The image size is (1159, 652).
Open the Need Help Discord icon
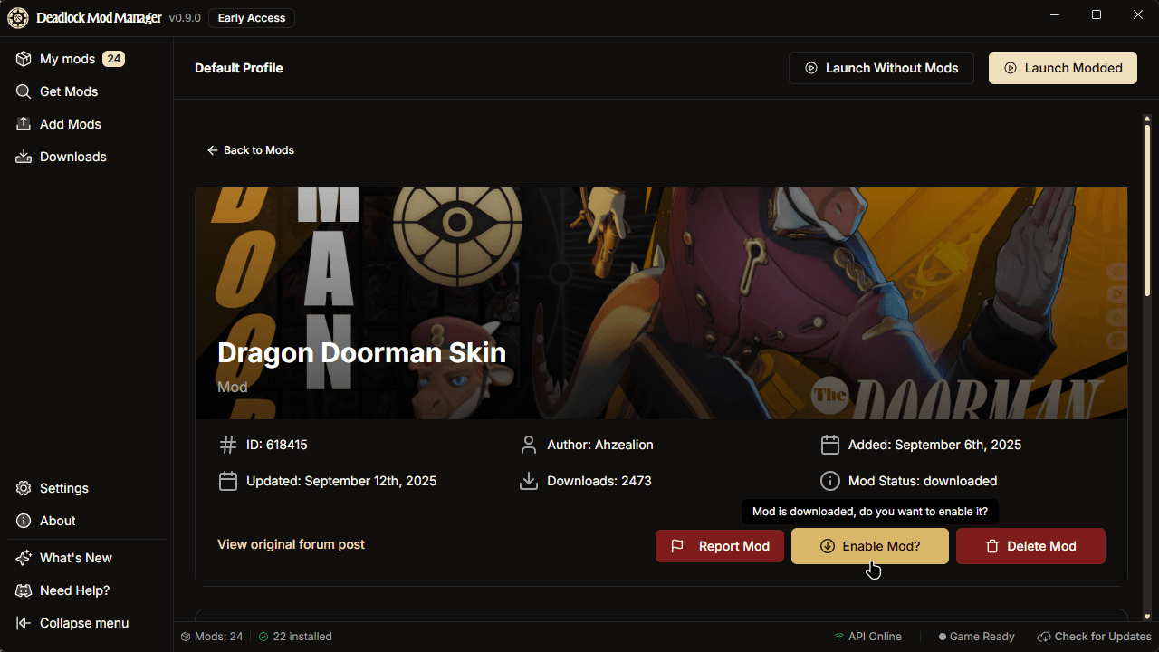pos(24,590)
